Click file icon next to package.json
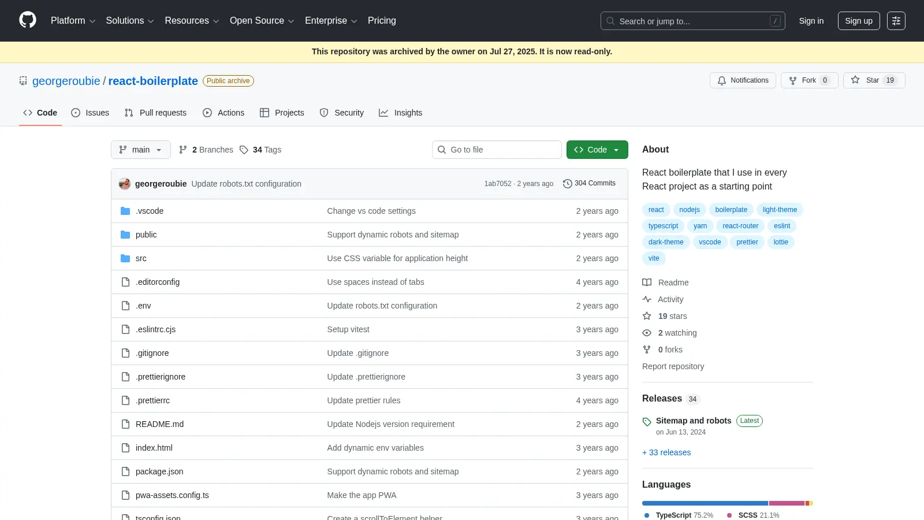Screen dimensions: 924x520 [125, 471]
